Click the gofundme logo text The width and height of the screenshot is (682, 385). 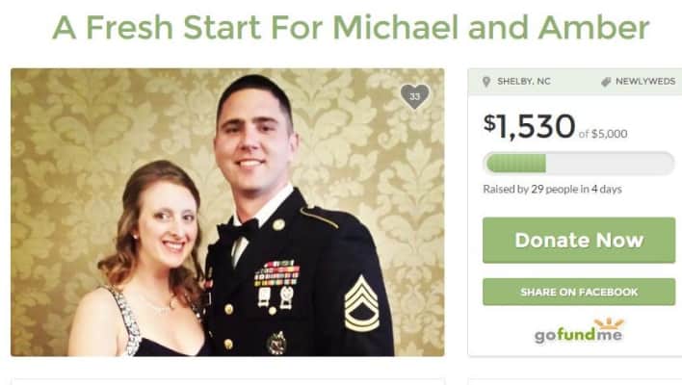tap(578, 336)
